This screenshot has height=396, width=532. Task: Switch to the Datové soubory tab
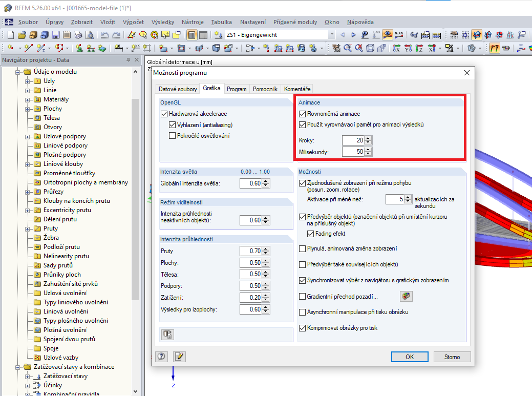(178, 89)
